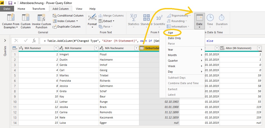Viewport: 265px width, 128px height.
Task: Open MA Nummer column filter dropdown
Action: click(x=56, y=48)
